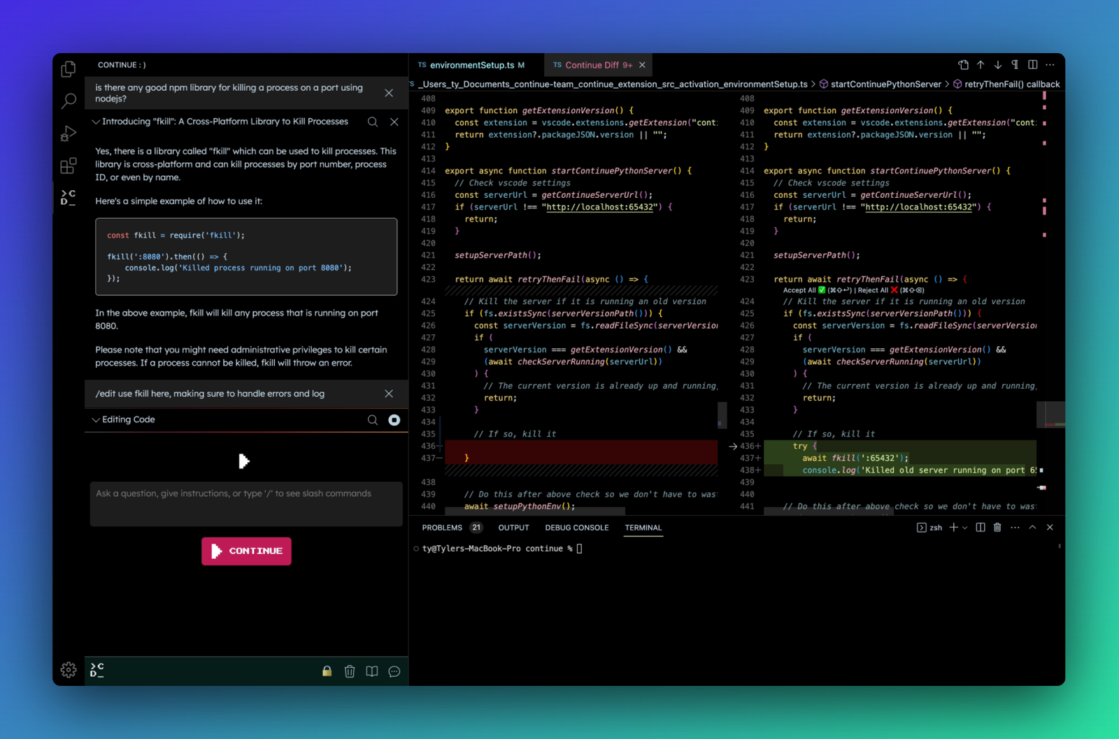This screenshot has width=1119, height=739.
Task: Open the Extensions view icon
Action: point(68,166)
